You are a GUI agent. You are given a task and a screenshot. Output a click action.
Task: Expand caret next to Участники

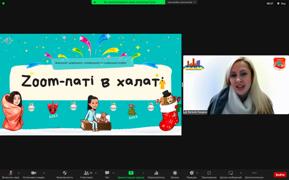coord(96,173)
